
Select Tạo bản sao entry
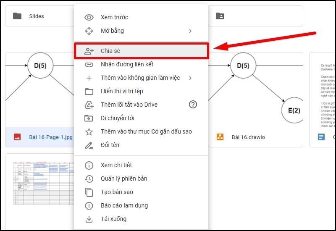click(141, 192)
